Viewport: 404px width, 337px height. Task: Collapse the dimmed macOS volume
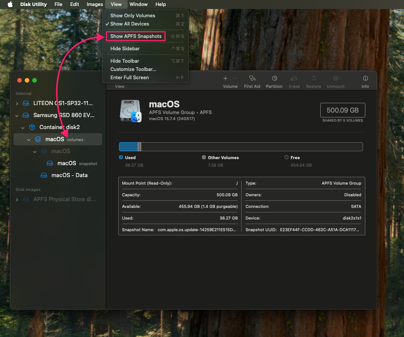[x=35, y=152]
